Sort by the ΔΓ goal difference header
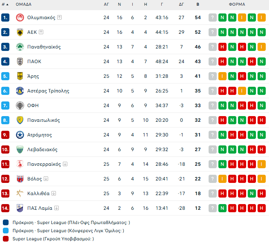The height and width of the screenshot is (244, 269). [182, 4]
